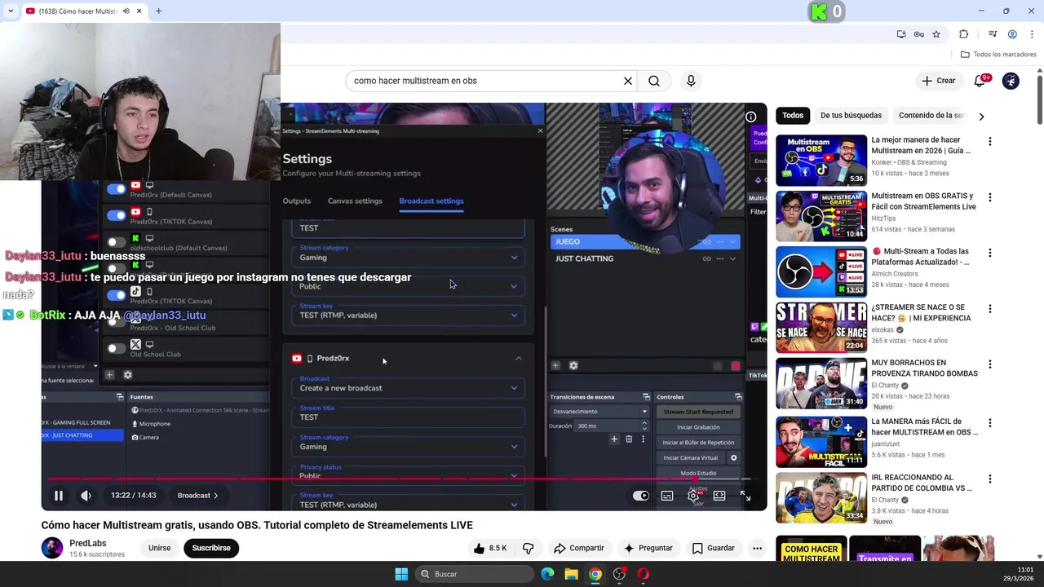Open the password manager key icon

[918, 34]
